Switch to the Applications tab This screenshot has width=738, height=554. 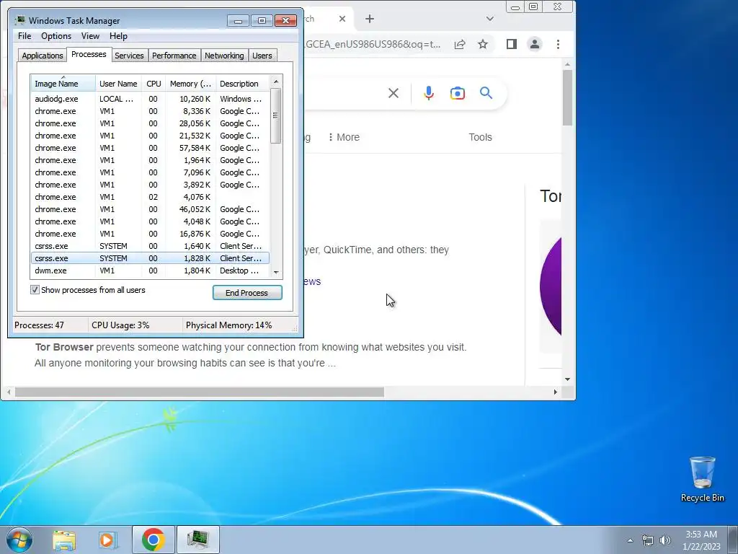[43, 56]
